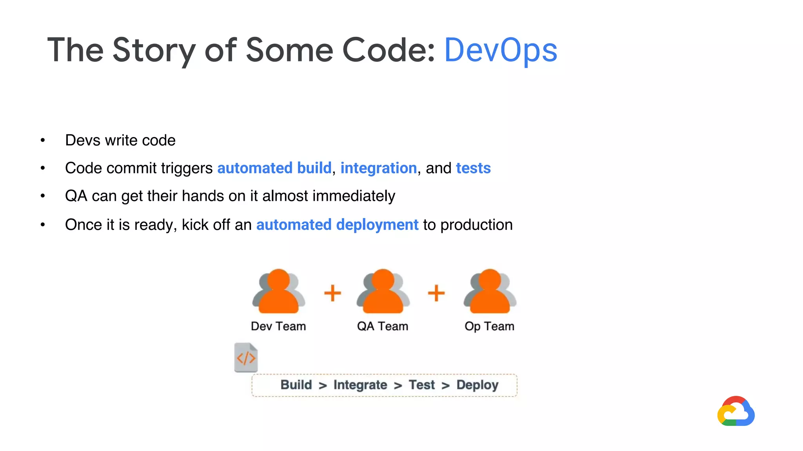Click the 'Devs write code' bullet
This screenshot has width=803, height=451.
pyautogui.click(x=120, y=140)
